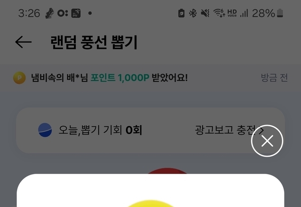Go back using the arrow icon
This screenshot has height=207, width=301.
point(24,42)
